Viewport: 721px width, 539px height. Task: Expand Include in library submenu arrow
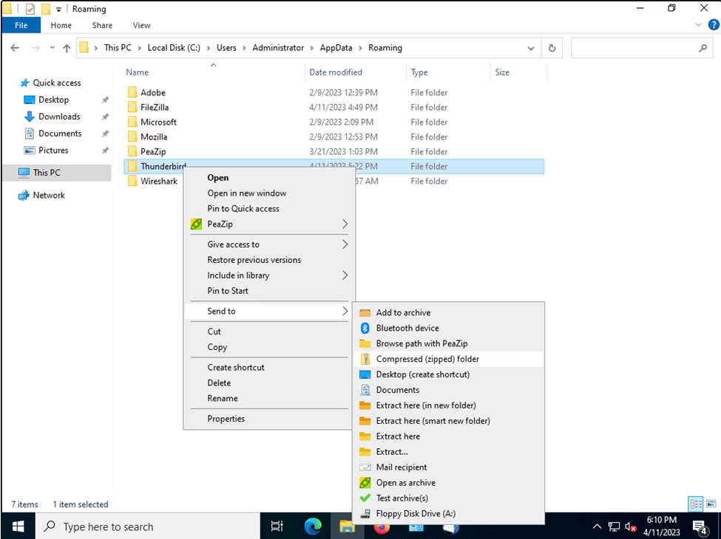click(345, 275)
